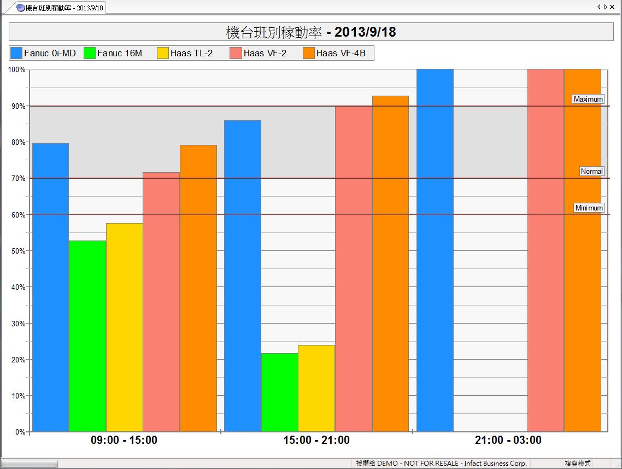Click the salmon Haas VF-2 bar in 09:00 - 15:00
Screen dimensions: 622x469
pos(161,302)
